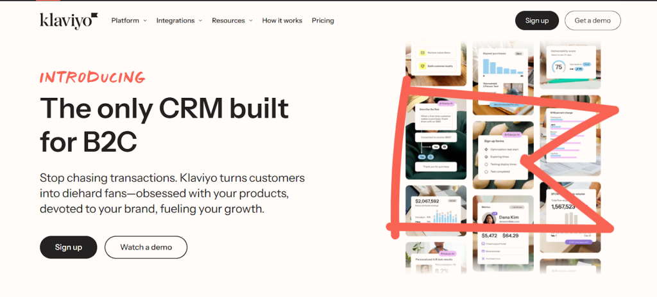Click the Deliverability score 75 gauge

tap(559, 67)
